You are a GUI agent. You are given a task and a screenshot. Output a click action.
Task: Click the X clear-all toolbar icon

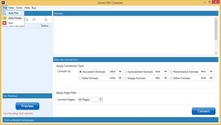pyautogui.click(x=34, y=20)
